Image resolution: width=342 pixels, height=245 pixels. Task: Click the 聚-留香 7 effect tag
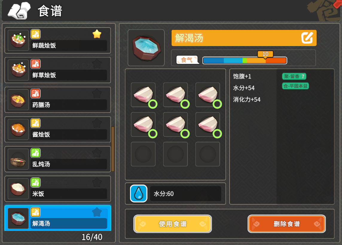pyautogui.click(x=294, y=76)
